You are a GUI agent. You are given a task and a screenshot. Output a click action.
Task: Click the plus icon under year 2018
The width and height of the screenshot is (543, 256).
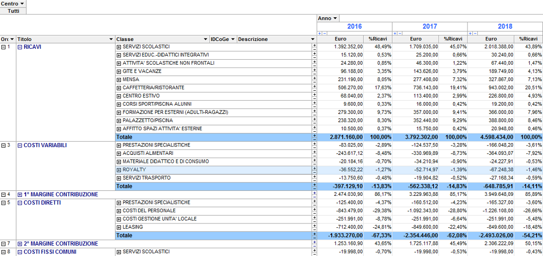click(x=470, y=33)
